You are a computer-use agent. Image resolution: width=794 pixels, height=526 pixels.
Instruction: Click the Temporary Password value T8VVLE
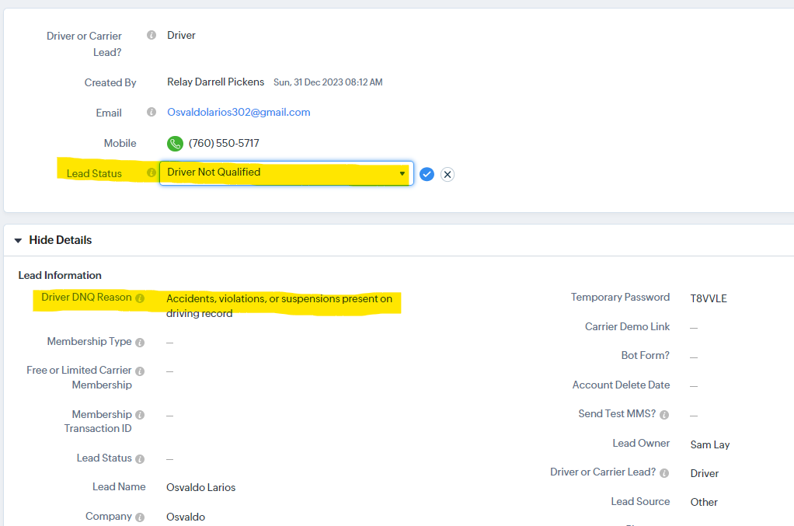point(709,298)
